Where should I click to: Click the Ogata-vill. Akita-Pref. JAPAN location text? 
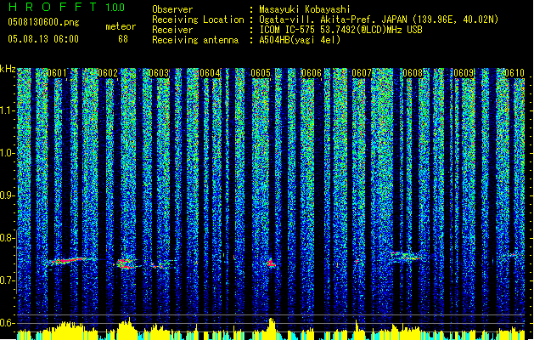point(379,20)
